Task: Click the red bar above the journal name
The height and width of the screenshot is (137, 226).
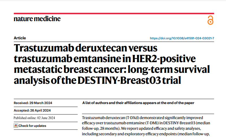Action: tap(114, 13)
